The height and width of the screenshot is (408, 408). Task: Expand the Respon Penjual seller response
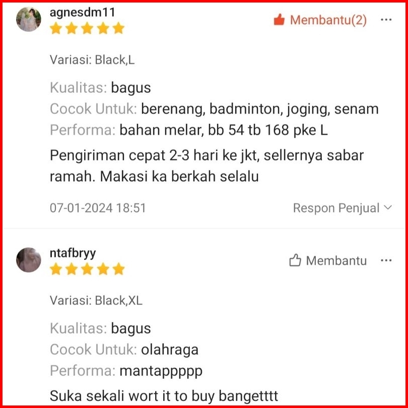pos(342,208)
